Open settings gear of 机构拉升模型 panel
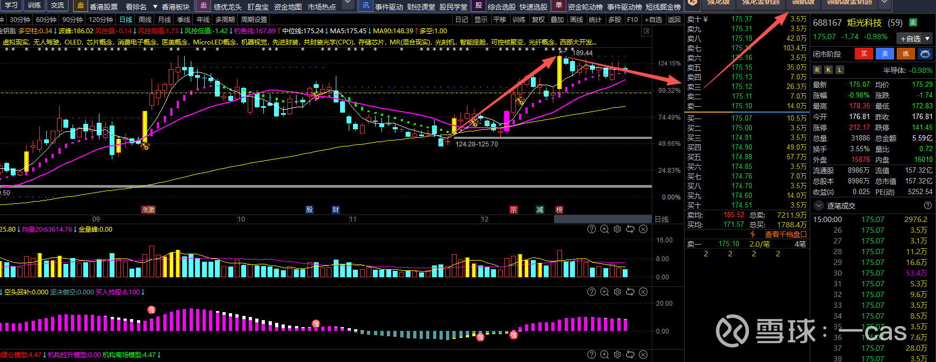This screenshot has width=936, height=362. click(x=617, y=354)
